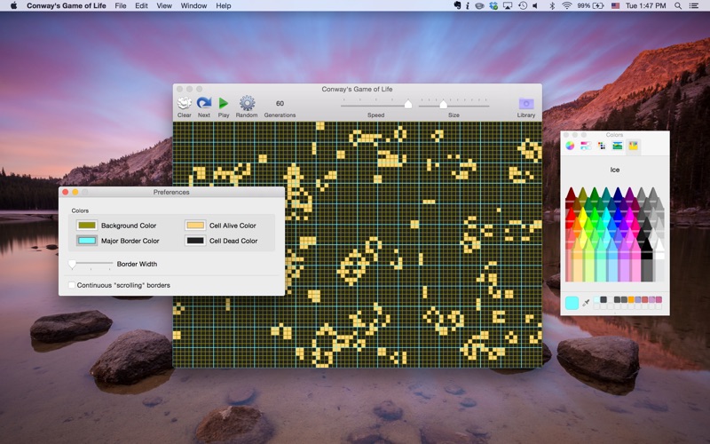The image size is (710, 444).
Task: Enable Continuous "scrolling" borders checkbox
Action: pyautogui.click(x=72, y=285)
